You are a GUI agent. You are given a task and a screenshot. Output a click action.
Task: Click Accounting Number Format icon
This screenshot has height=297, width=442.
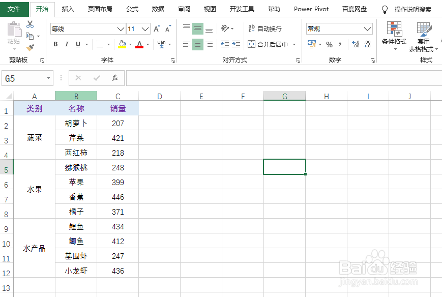click(x=312, y=44)
